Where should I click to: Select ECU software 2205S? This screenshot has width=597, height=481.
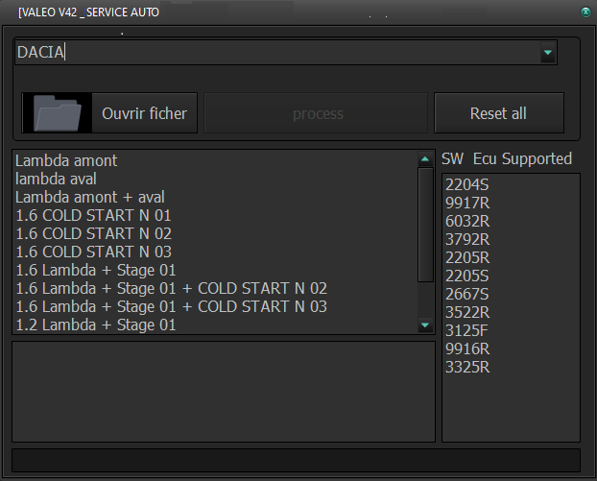(x=466, y=277)
